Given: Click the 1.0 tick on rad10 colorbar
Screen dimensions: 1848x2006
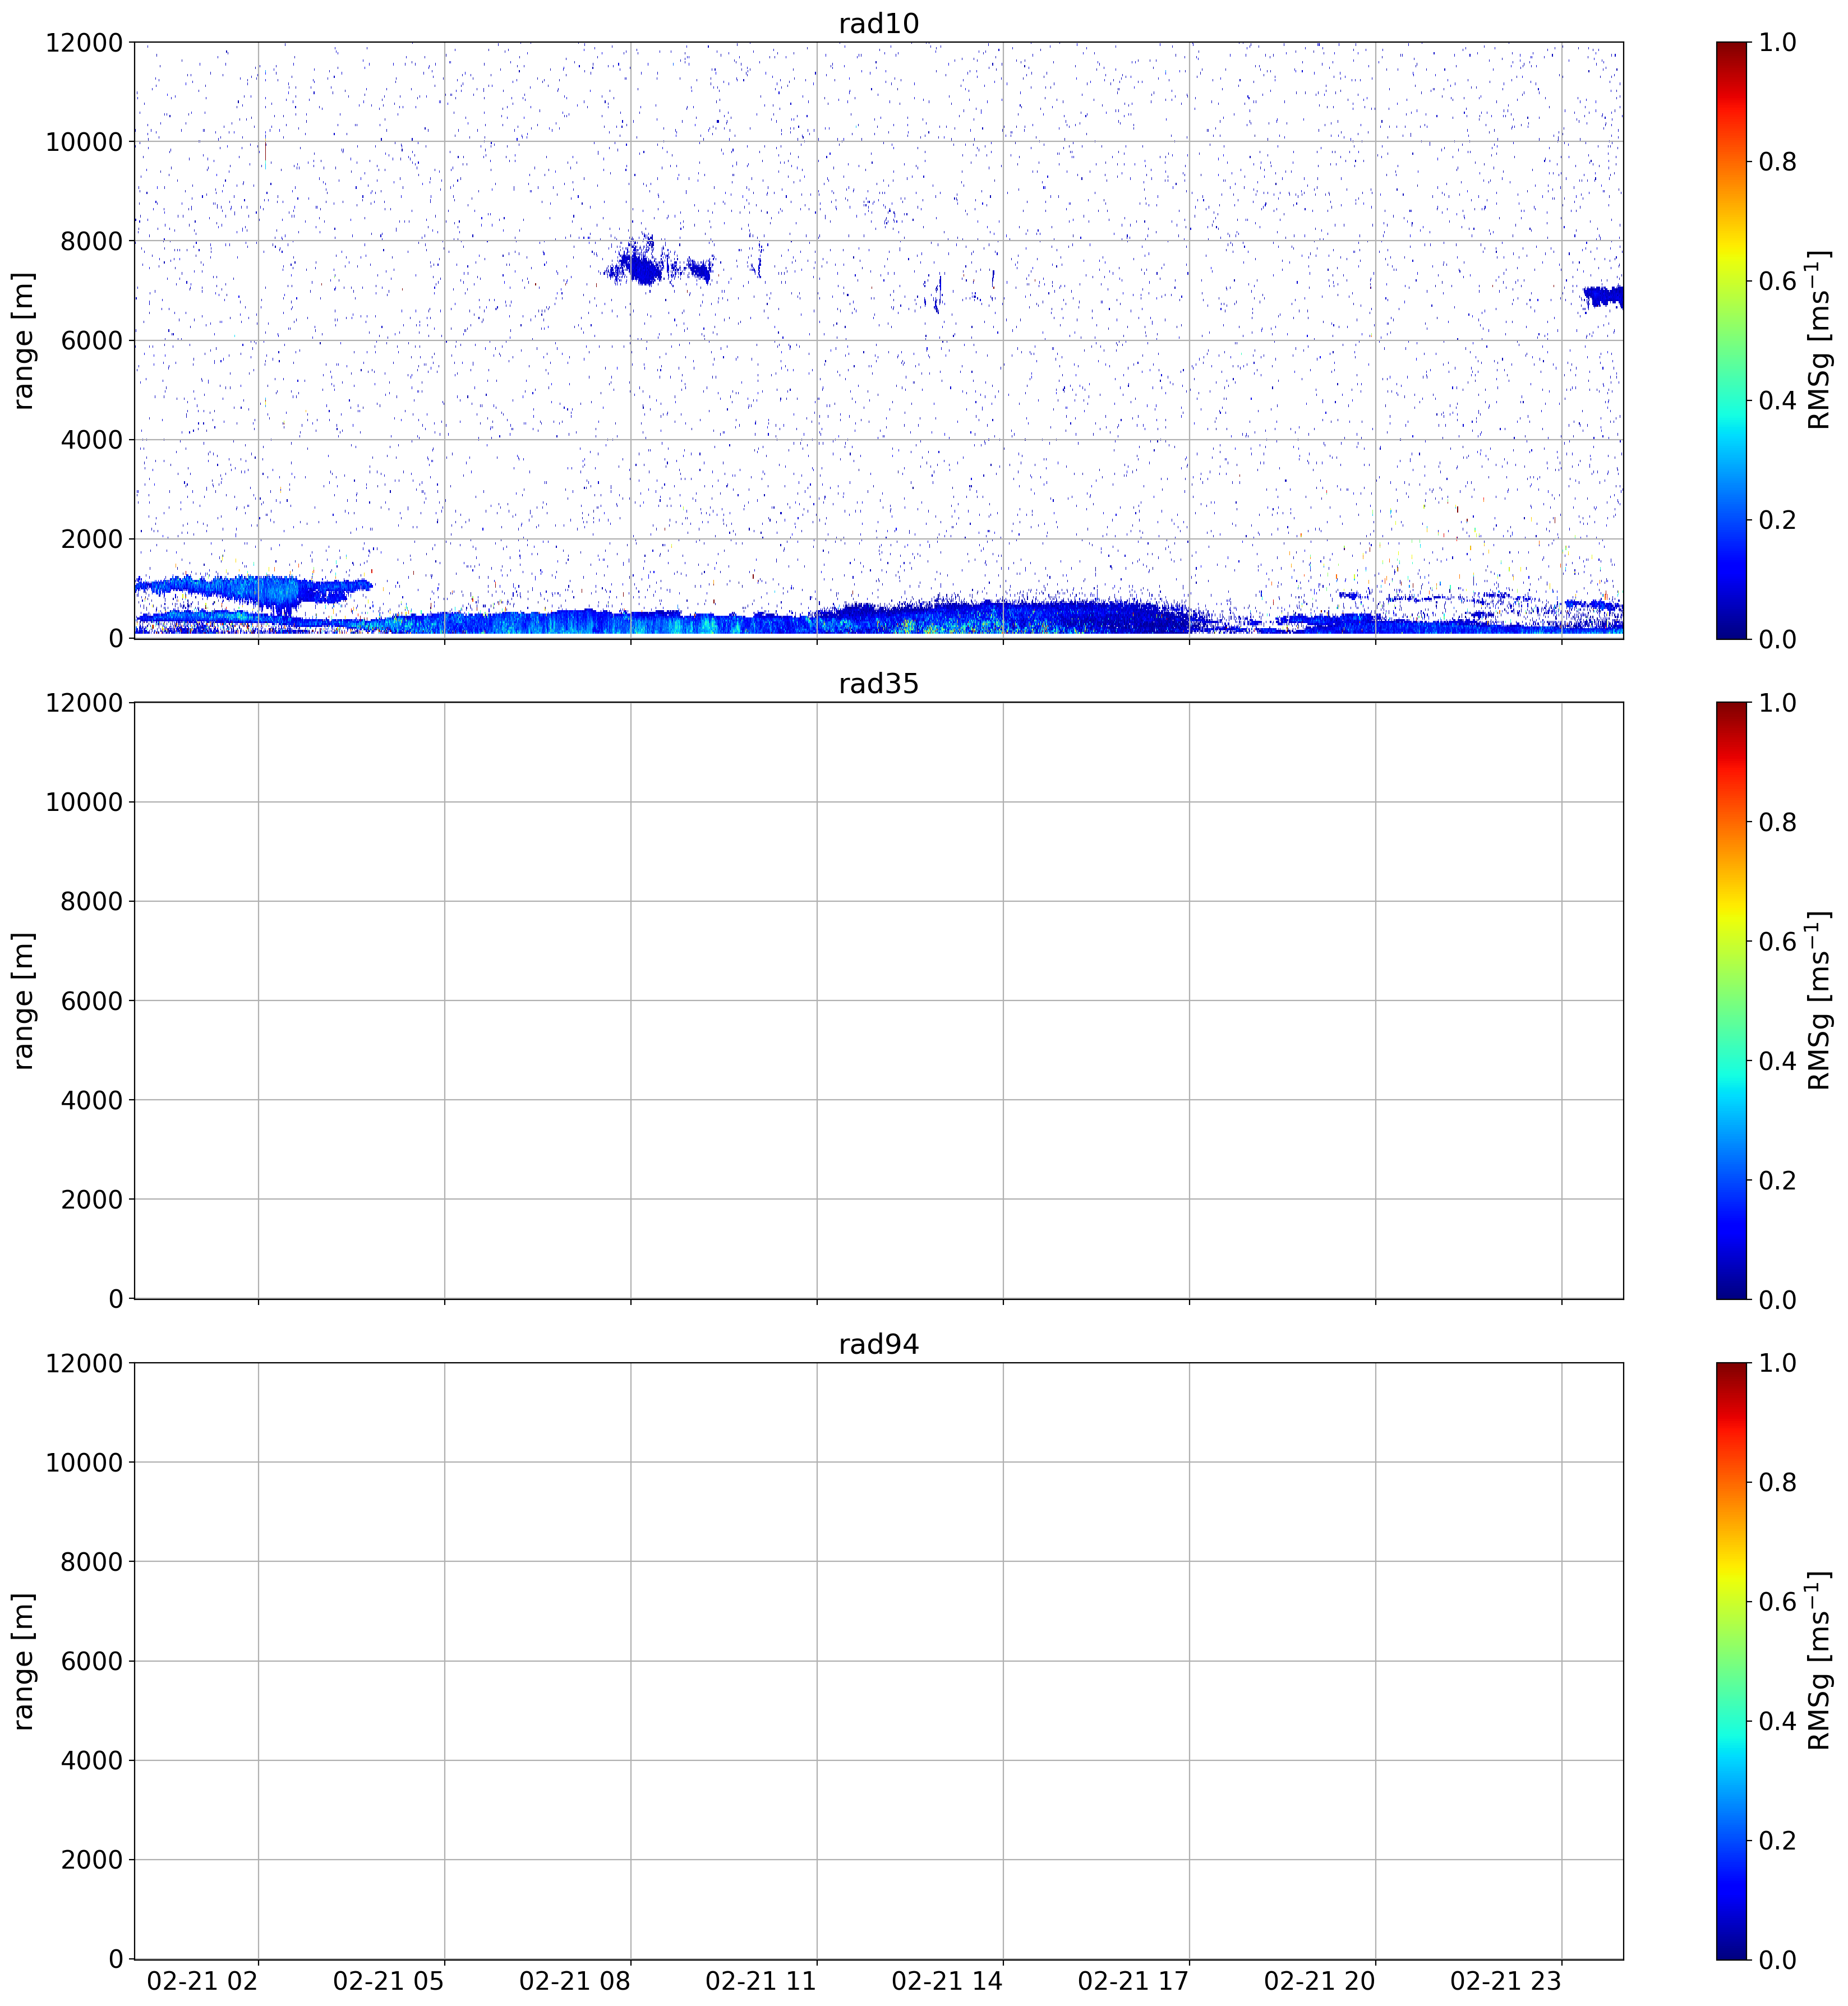Looking at the screenshot, I should [x=1777, y=43].
